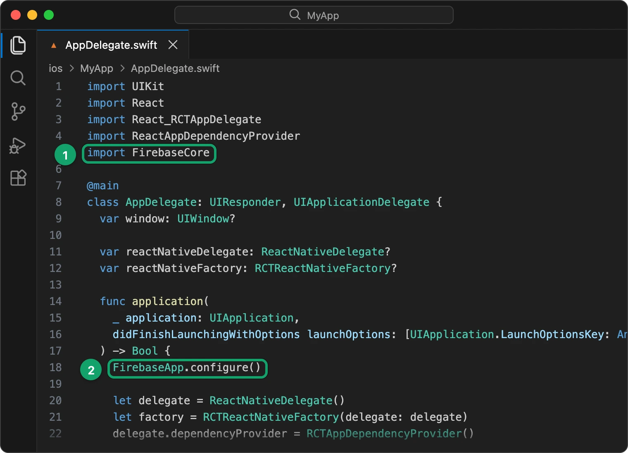Click the magnifier icon in MyApp search bar
628x453 pixels.
tap(295, 15)
